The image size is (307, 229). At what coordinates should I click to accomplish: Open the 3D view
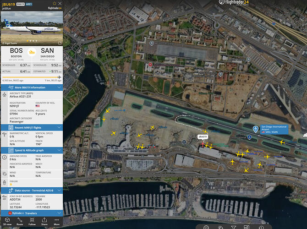7,221
